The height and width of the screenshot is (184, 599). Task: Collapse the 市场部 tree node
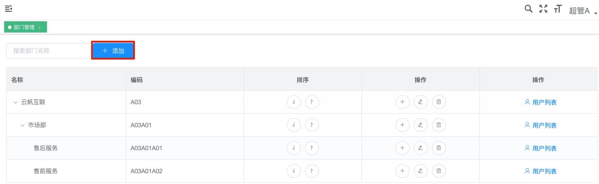pos(22,125)
